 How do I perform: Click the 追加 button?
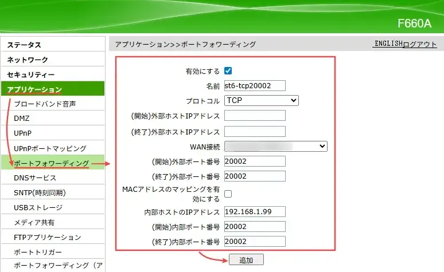[x=246, y=259]
